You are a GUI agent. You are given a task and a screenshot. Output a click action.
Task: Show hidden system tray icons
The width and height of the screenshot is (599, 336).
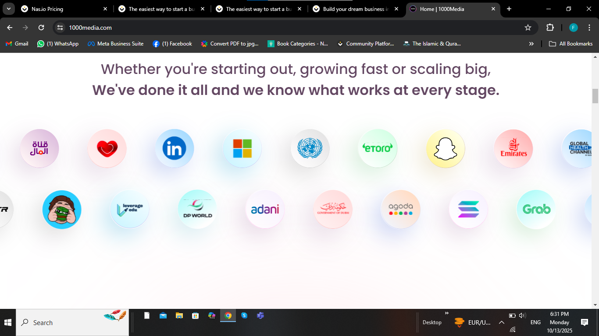click(x=502, y=322)
